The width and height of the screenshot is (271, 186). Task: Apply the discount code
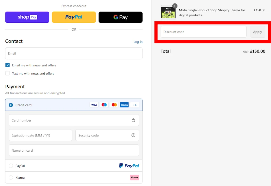coord(257,32)
